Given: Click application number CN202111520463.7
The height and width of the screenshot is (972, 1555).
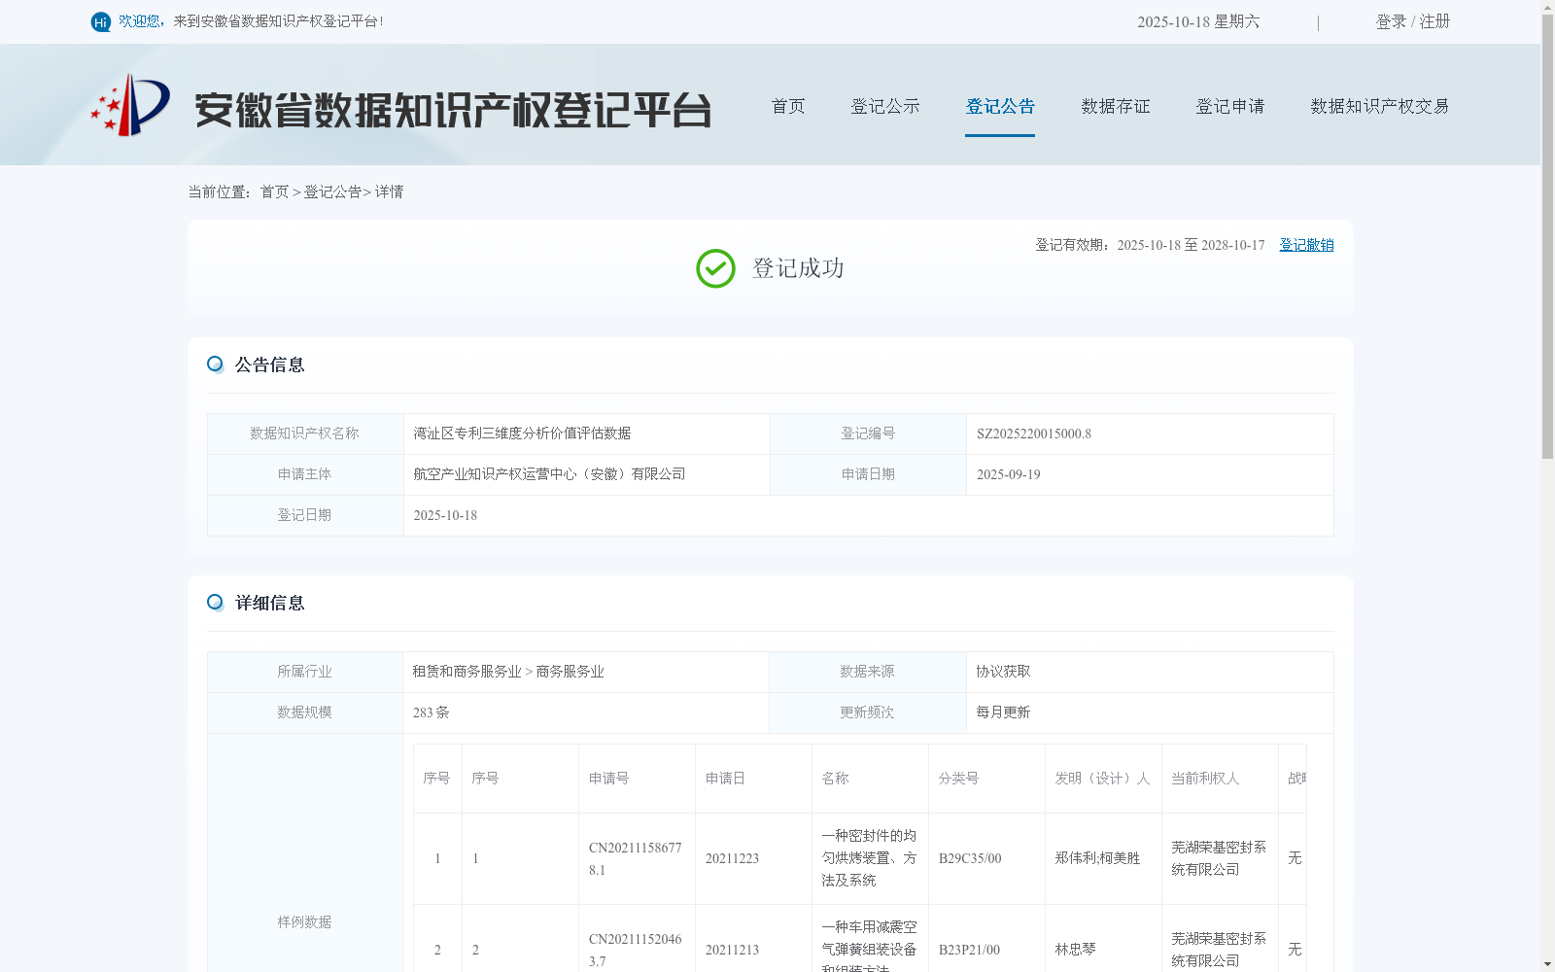Looking at the screenshot, I should 636,950.
